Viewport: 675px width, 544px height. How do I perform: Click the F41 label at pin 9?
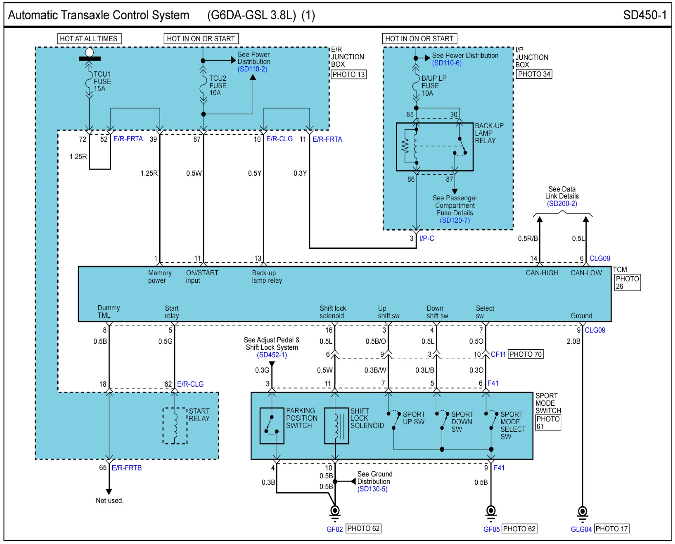click(499, 468)
